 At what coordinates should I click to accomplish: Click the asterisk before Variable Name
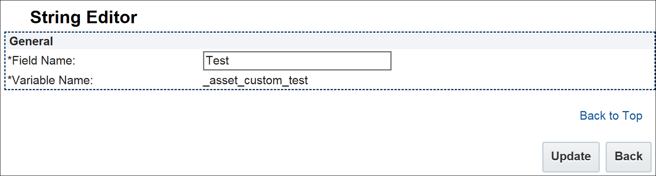(x=10, y=80)
